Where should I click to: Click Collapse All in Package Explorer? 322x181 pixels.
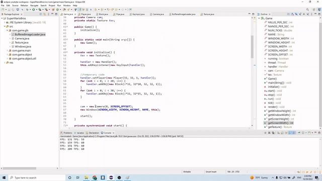pos(41,14)
